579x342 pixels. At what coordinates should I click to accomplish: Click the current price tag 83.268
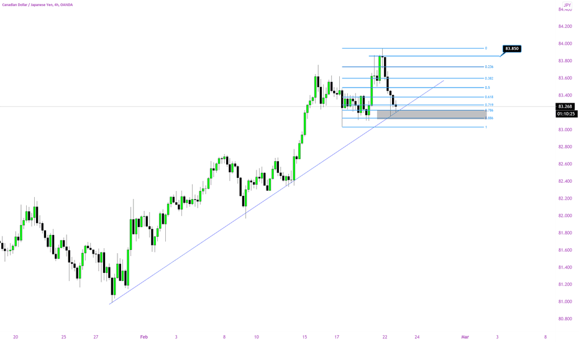click(565, 106)
